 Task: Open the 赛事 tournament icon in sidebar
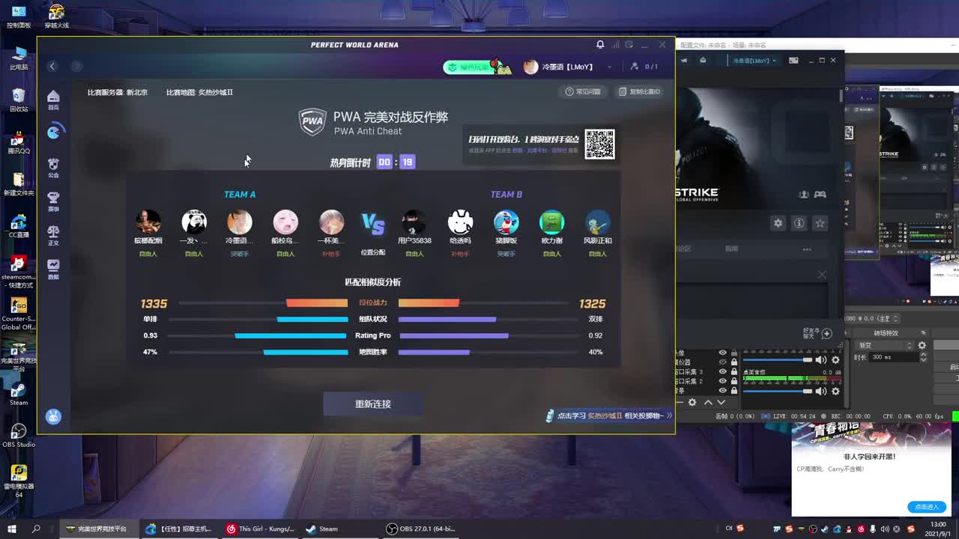53,197
